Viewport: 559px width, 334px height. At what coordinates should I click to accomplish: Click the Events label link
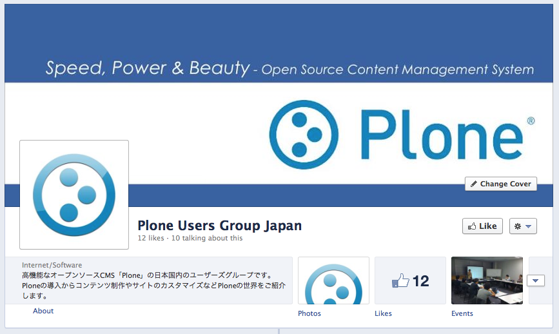[462, 313]
